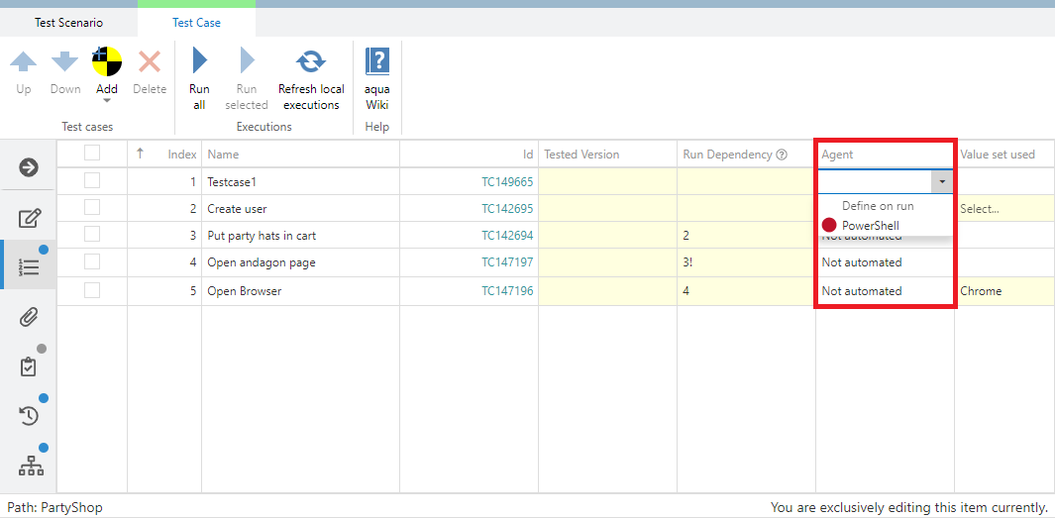Select the Test Case tab
The height and width of the screenshot is (519, 1055).
click(196, 22)
